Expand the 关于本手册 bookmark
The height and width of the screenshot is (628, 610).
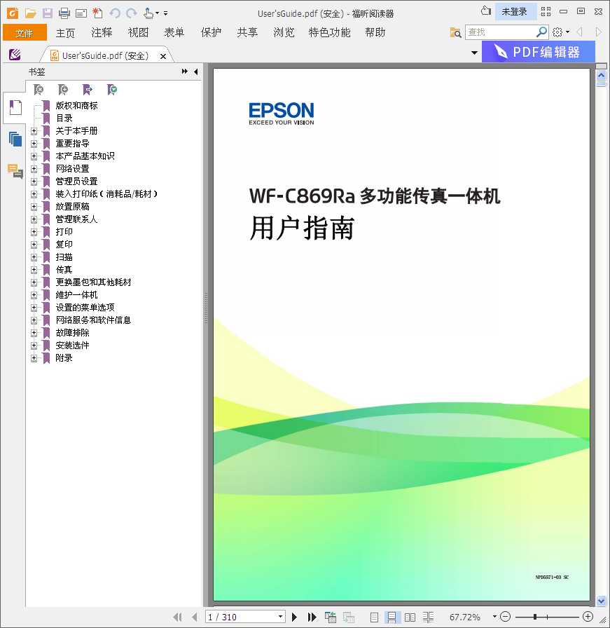[x=34, y=131]
